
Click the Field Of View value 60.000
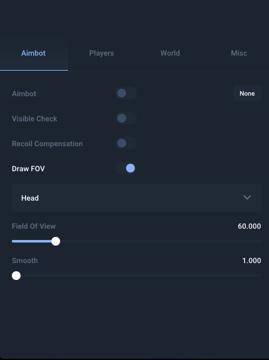[249, 226]
